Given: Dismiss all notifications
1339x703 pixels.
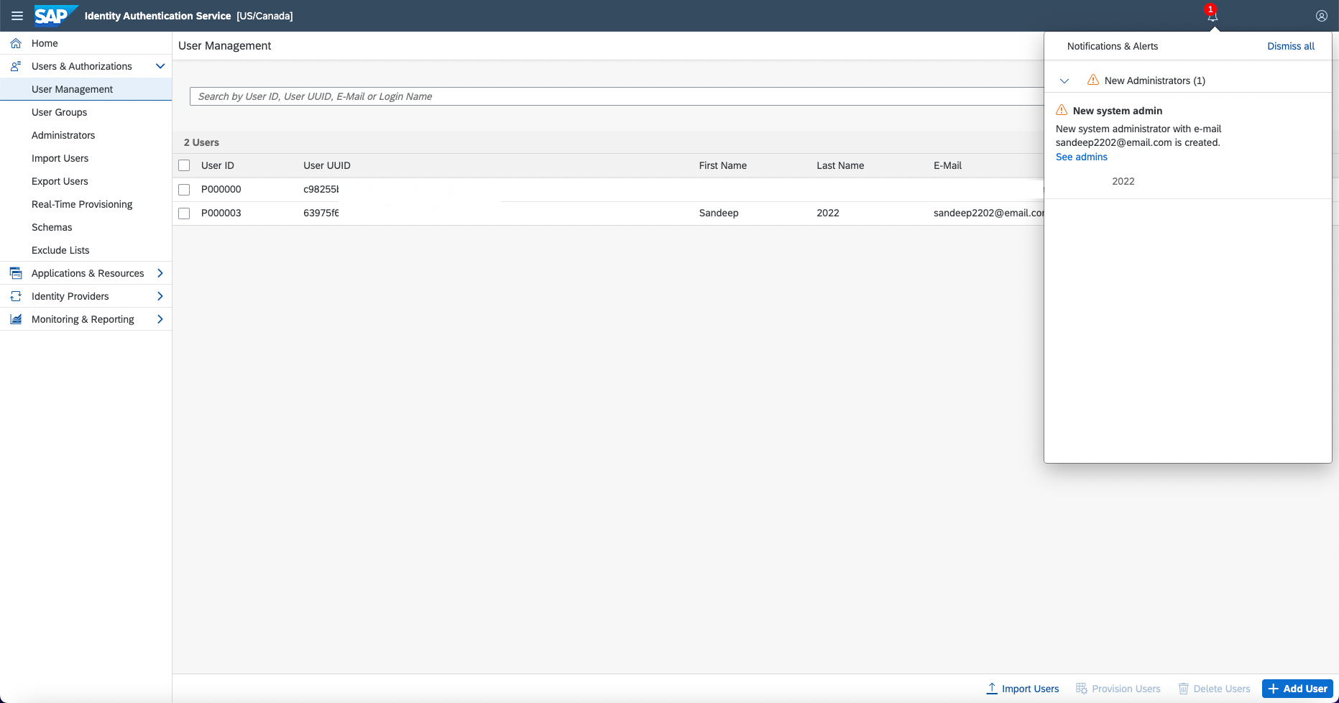Looking at the screenshot, I should pyautogui.click(x=1290, y=46).
